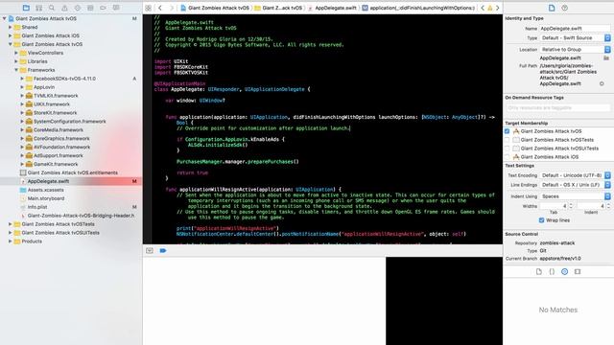614x345 pixels.
Task: Open the Indent Using Spaces dropdown
Action: point(576,196)
